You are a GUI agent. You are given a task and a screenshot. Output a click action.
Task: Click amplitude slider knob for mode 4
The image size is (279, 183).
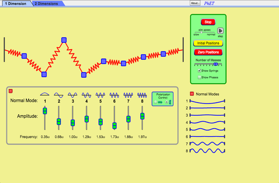(86, 119)
